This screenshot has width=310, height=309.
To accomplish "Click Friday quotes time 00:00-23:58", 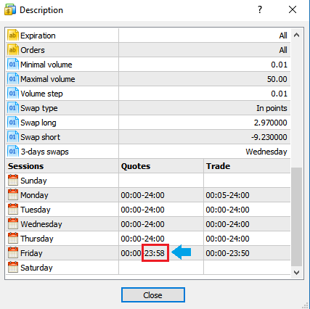I will click(x=142, y=253).
